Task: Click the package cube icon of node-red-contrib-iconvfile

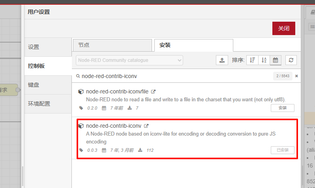Action: pyautogui.click(x=81, y=91)
